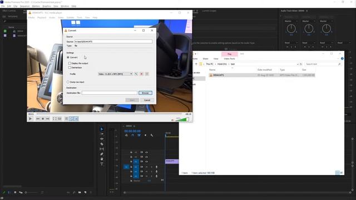Screen dimensions: 356x200
Task: Click Cancel button in Convert dialog
Action: 147,100
